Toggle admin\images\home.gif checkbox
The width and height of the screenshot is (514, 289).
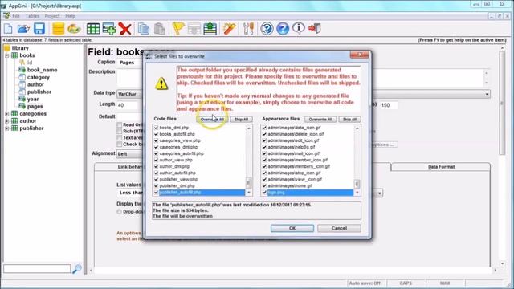coord(264,185)
